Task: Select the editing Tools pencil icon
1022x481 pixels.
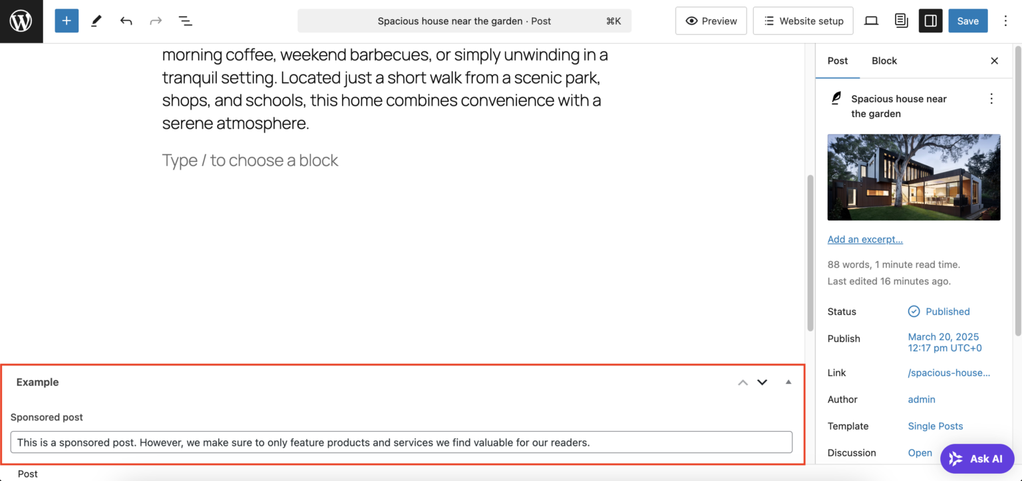Action: [95, 21]
